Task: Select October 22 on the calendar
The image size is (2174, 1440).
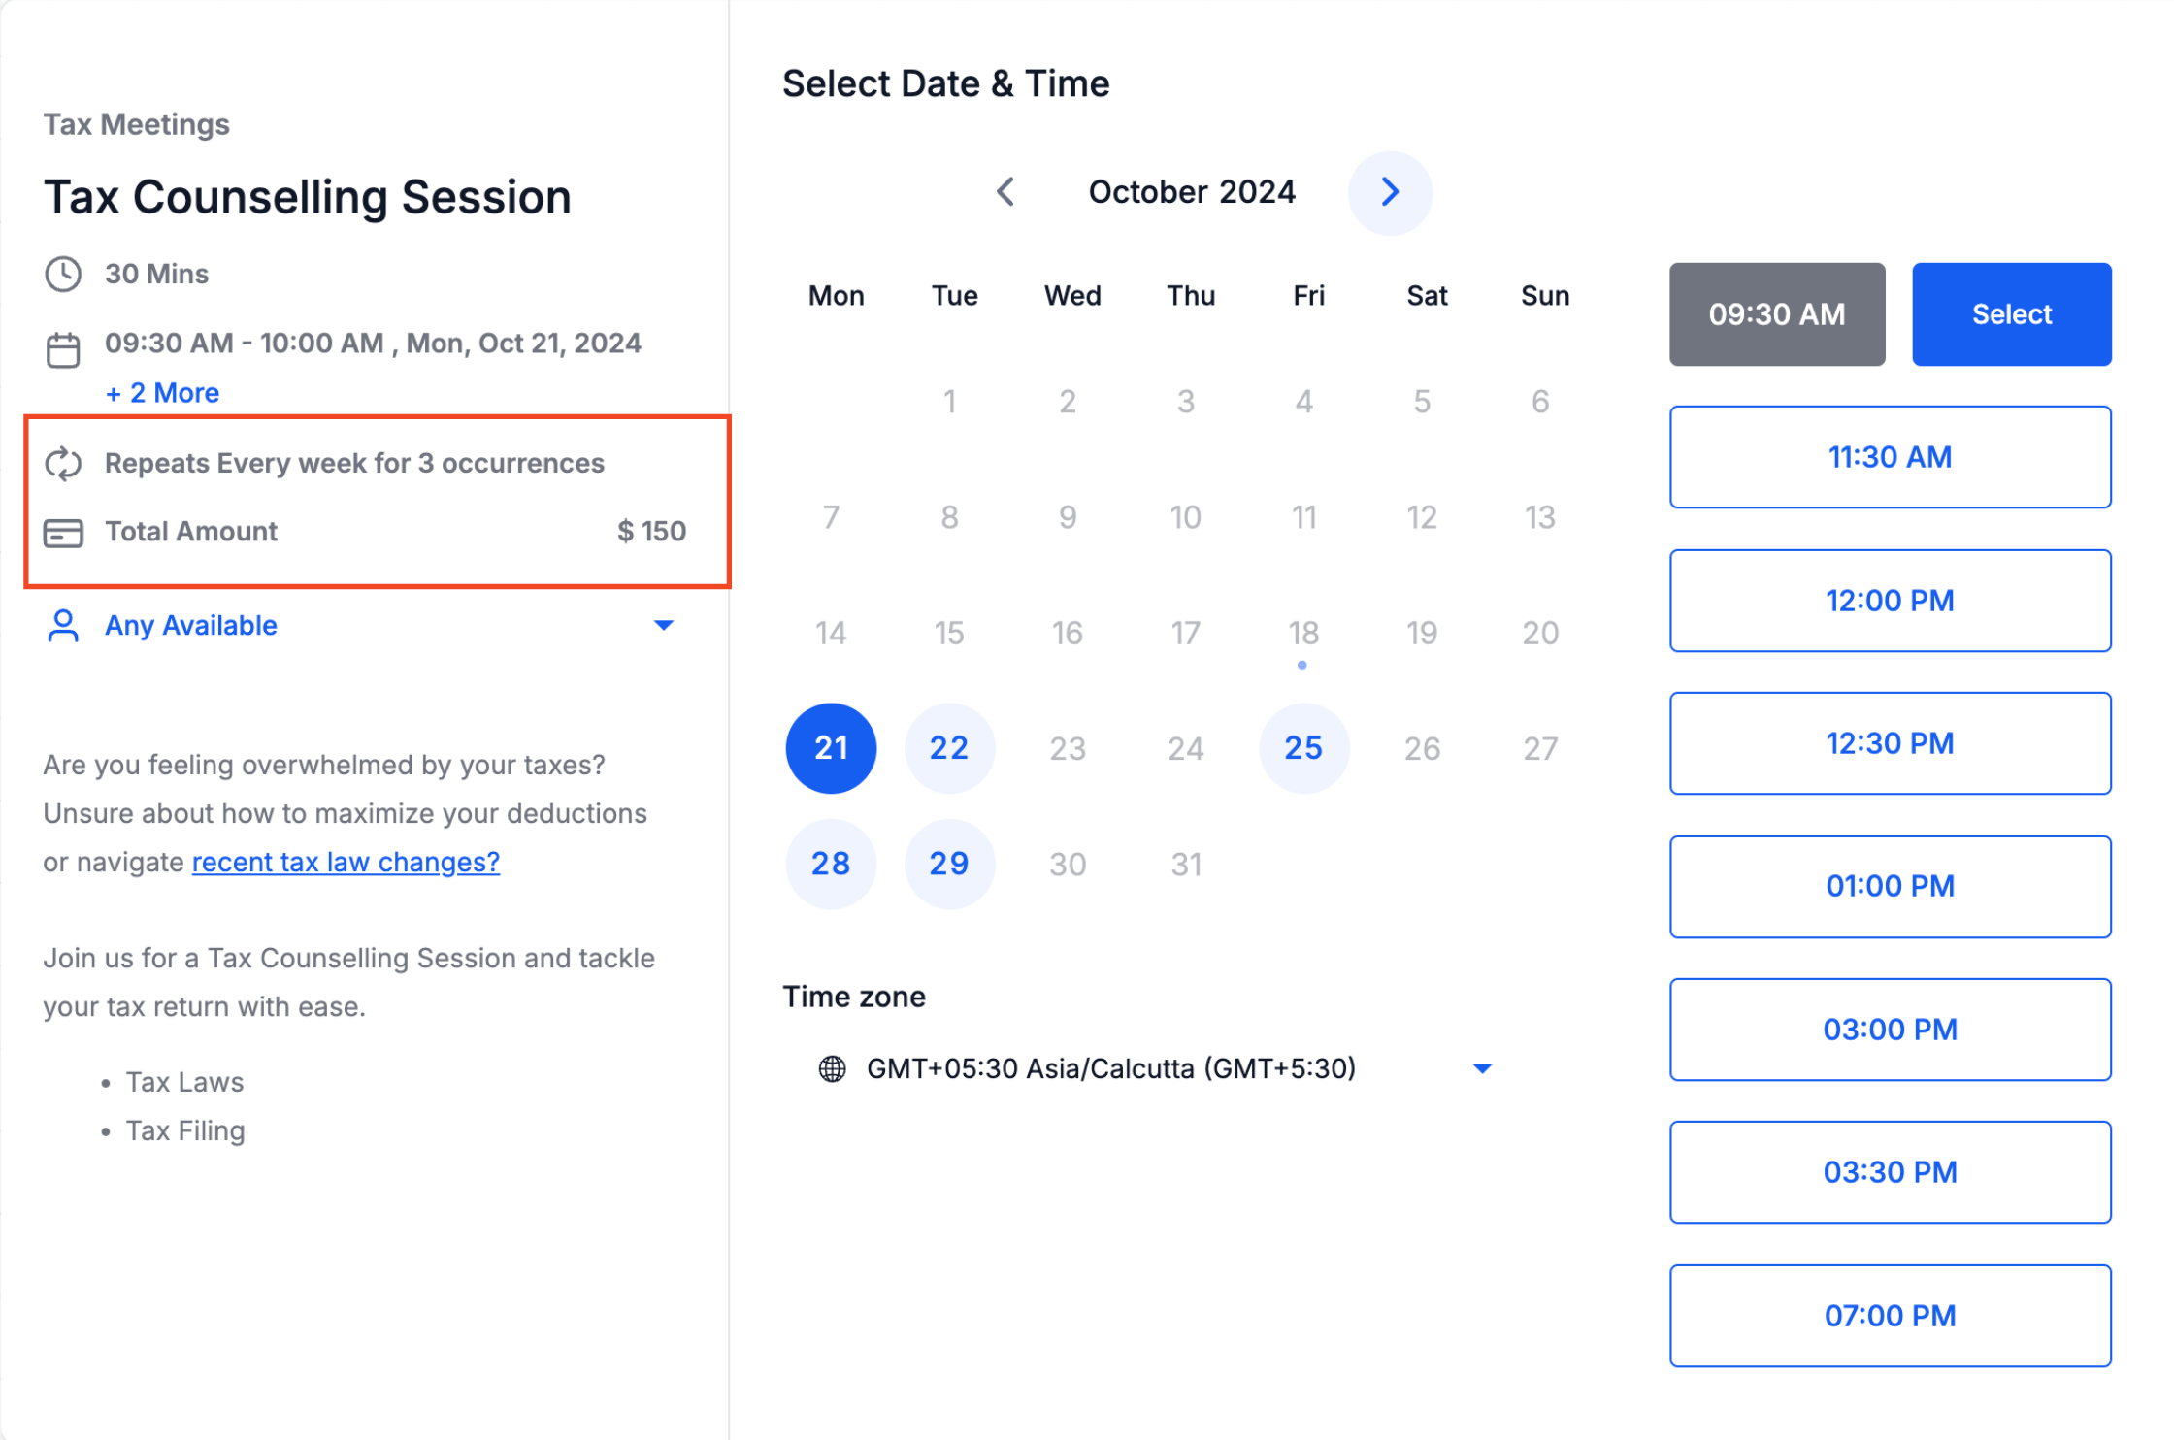Action: (949, 748)
